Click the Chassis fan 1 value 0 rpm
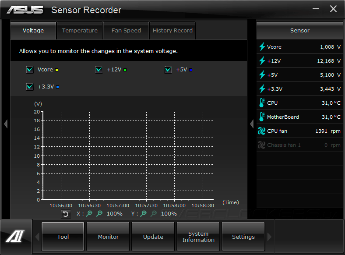Image resolution: width=345 pixels, height=255 pixels. click(x=332, y=145)
